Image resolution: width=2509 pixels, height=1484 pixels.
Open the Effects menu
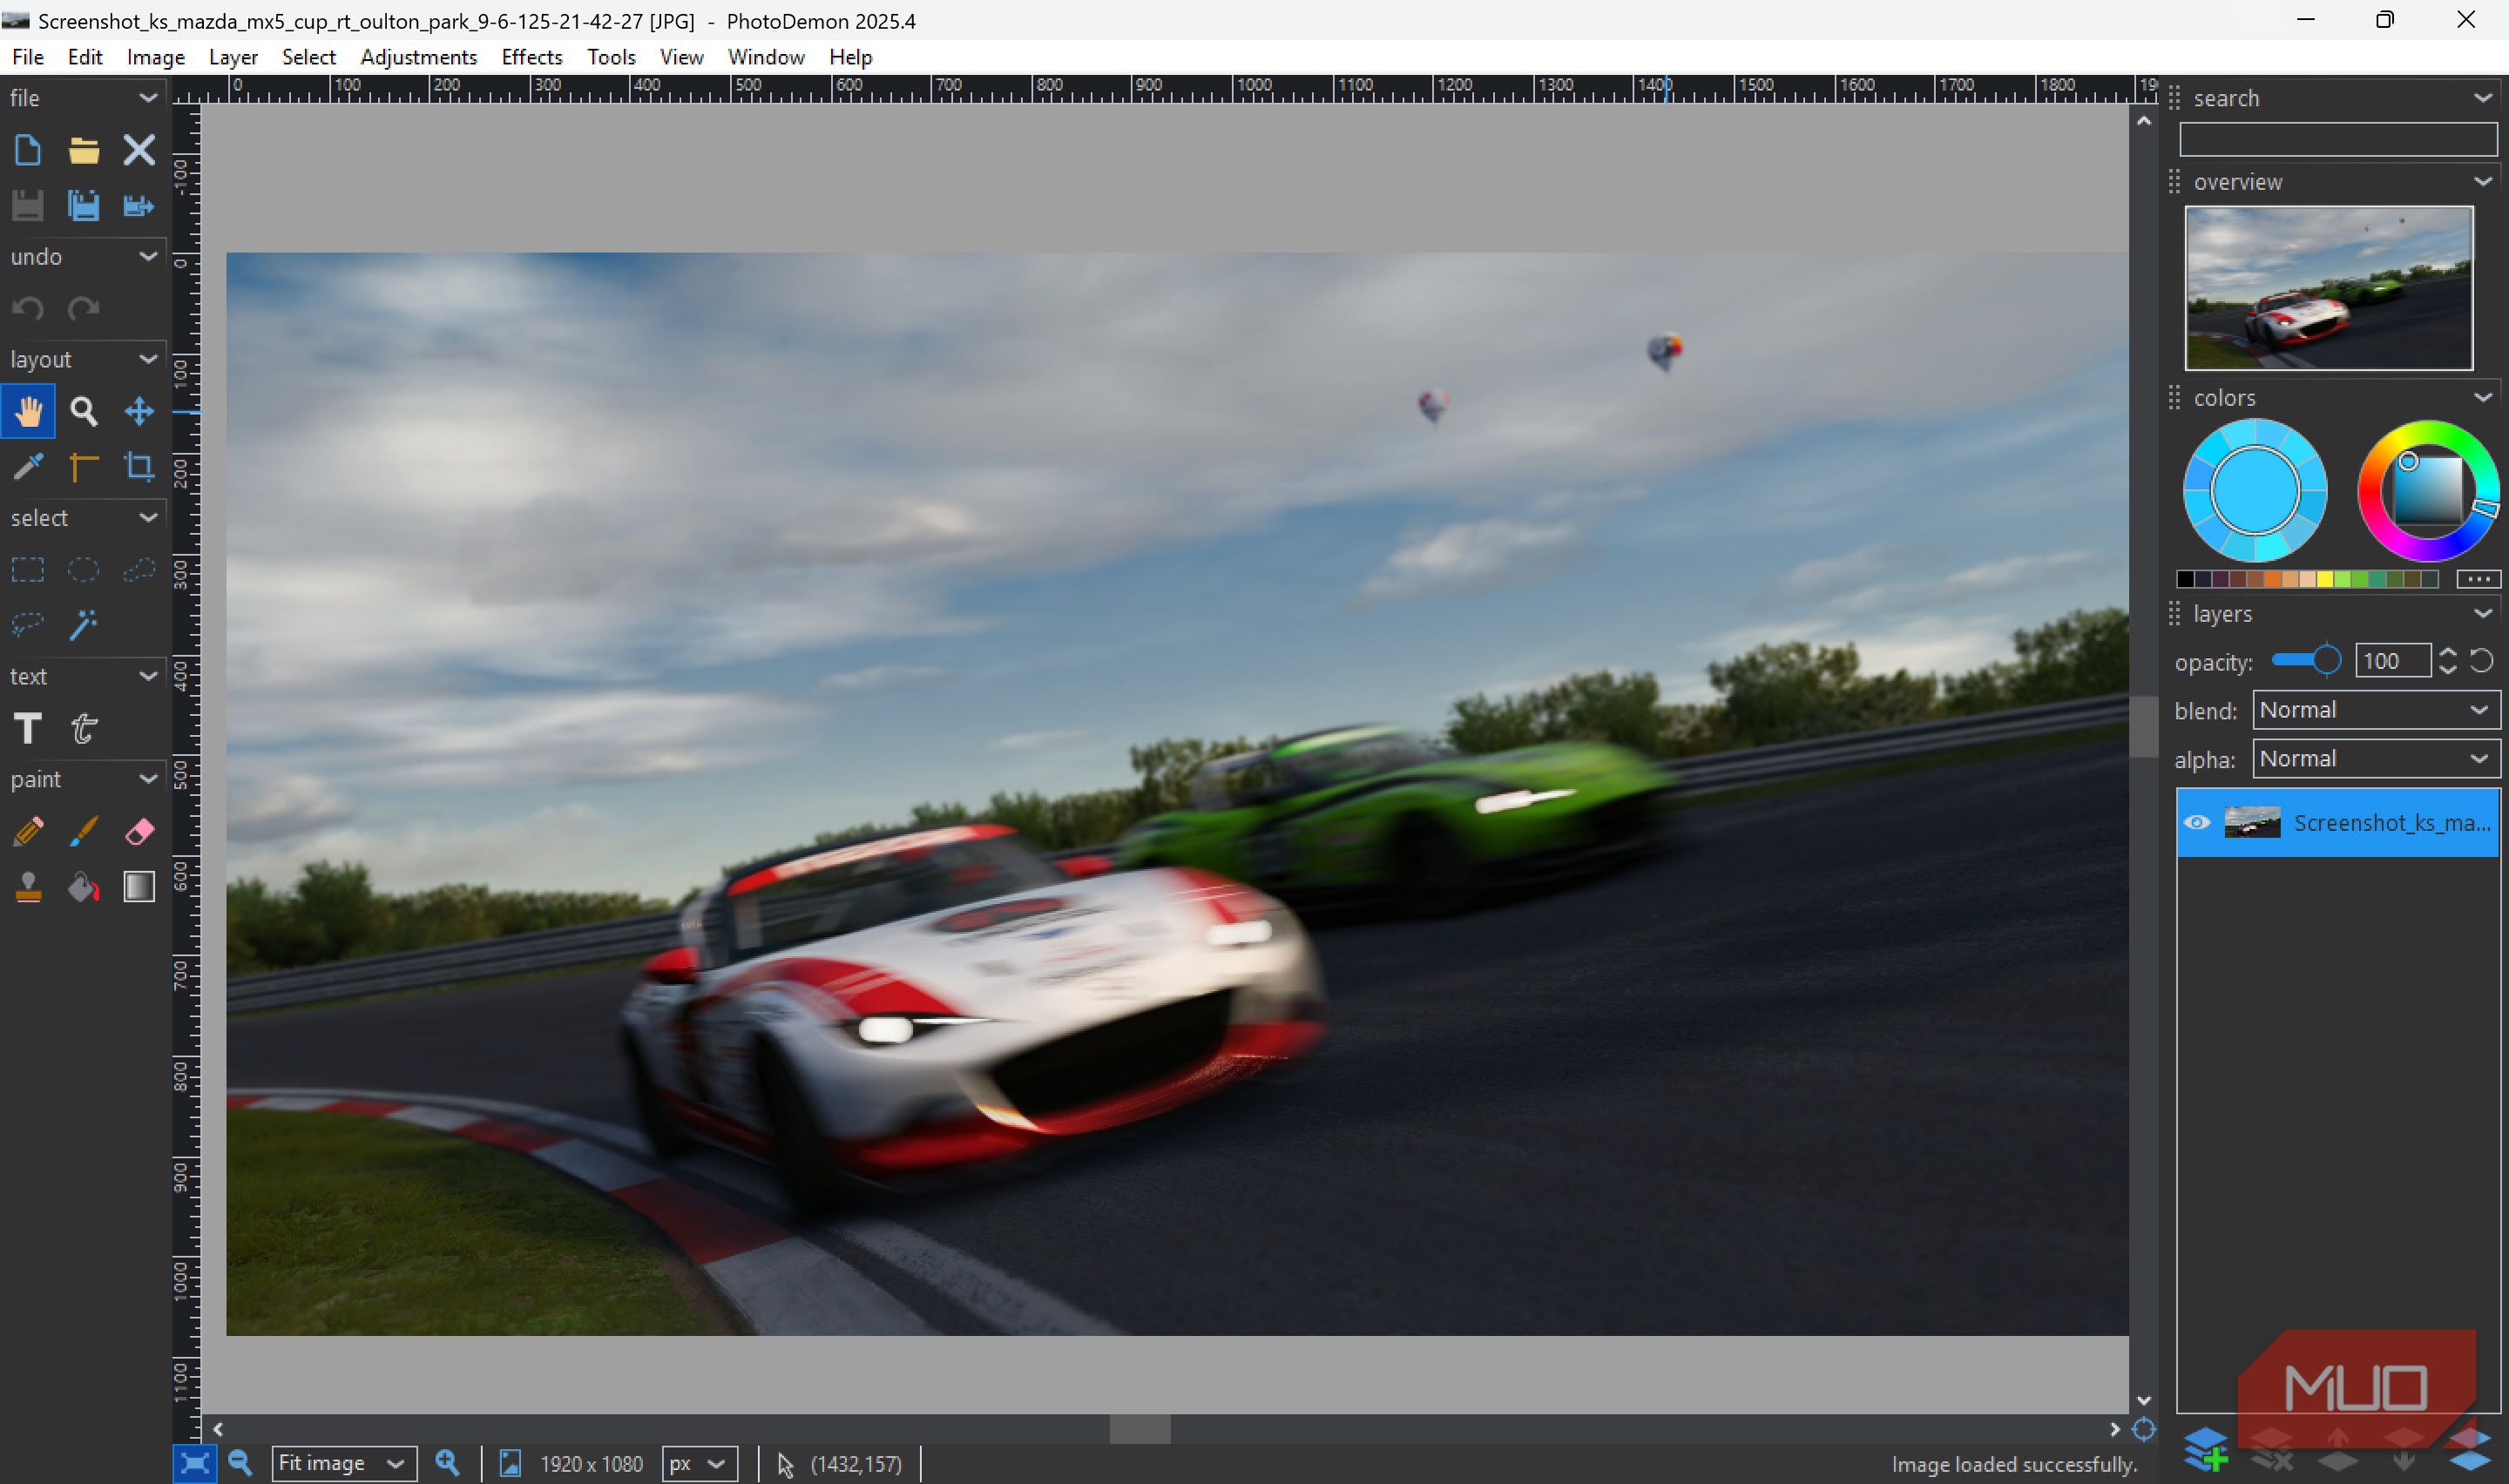pos(531,57)
